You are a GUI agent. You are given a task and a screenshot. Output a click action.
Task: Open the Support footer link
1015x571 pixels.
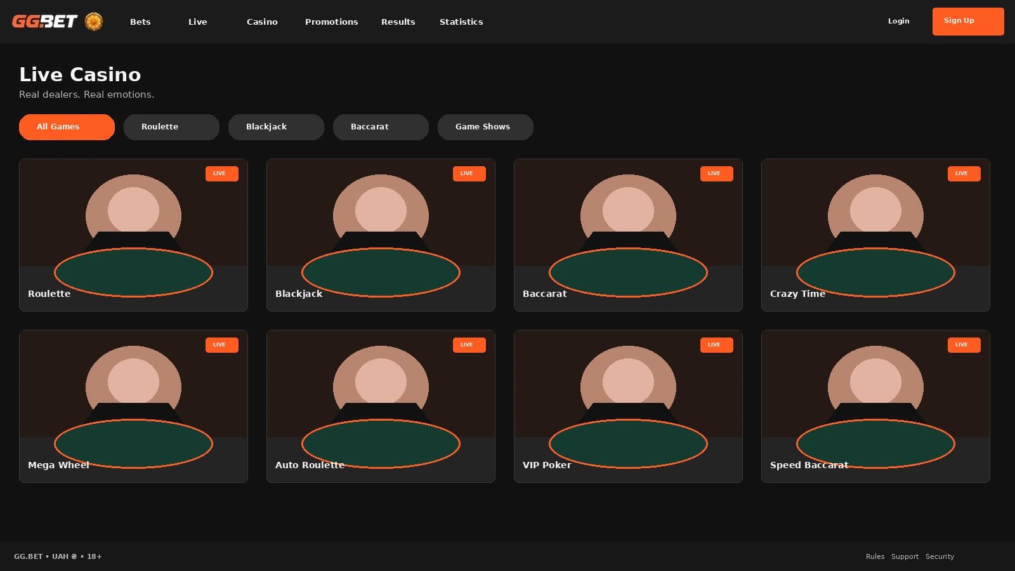(x=905, y=556)
